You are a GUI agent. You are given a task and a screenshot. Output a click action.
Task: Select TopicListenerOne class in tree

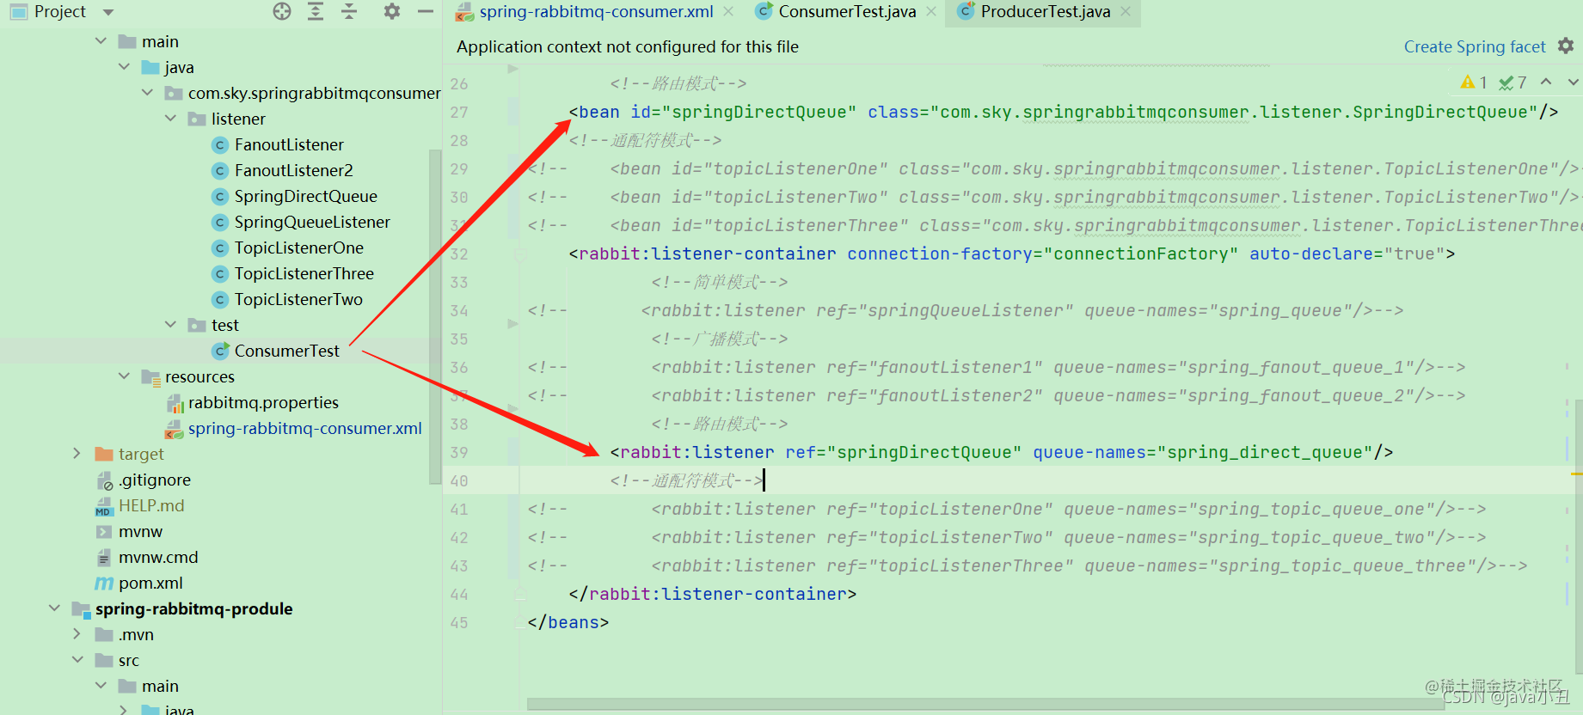coord(298,247)
